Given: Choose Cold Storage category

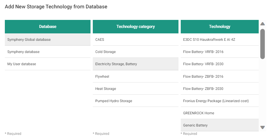Looking at the screenshot, I should 135,52.
